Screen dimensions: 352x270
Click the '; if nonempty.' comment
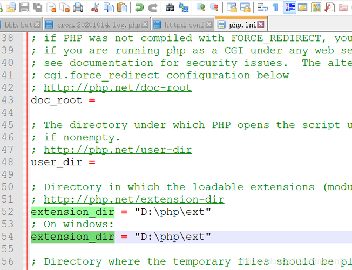pos(76,138)
